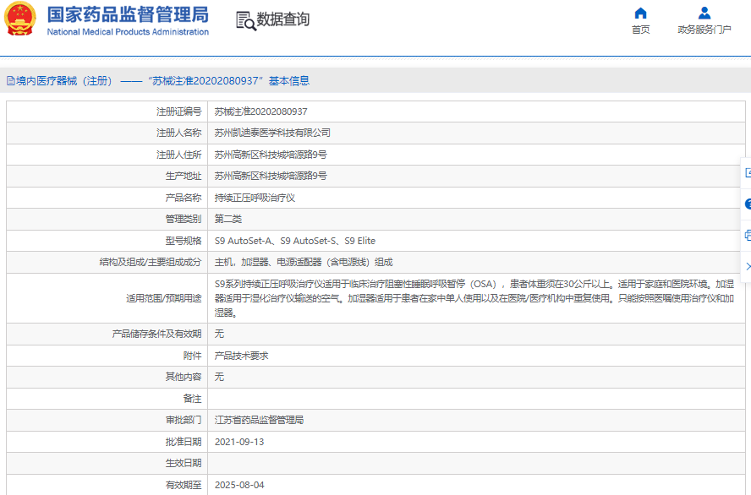
Task: Click the national emblem logo
Action: coord(22,19)
